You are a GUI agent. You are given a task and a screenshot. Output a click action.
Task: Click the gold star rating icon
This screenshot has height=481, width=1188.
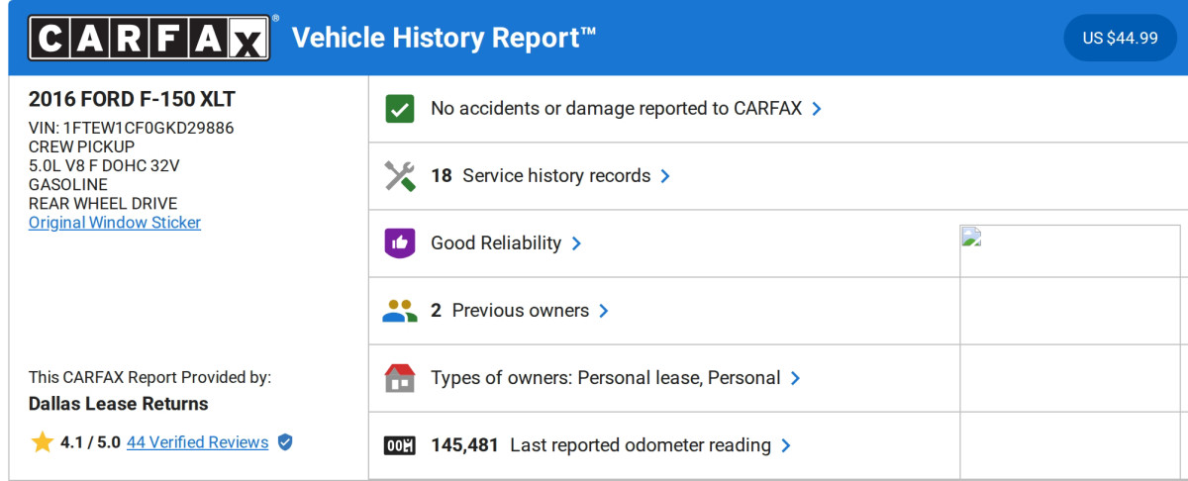click(x=42, y=442)
